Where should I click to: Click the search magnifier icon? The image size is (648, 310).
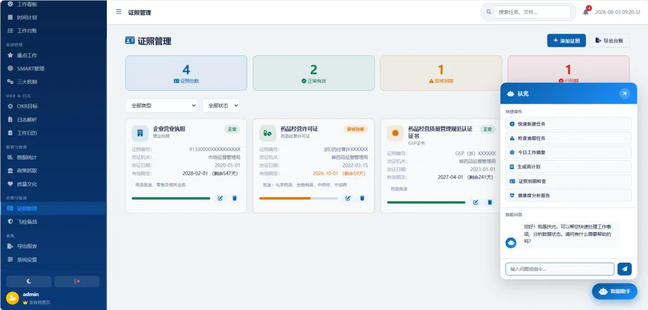488,12
